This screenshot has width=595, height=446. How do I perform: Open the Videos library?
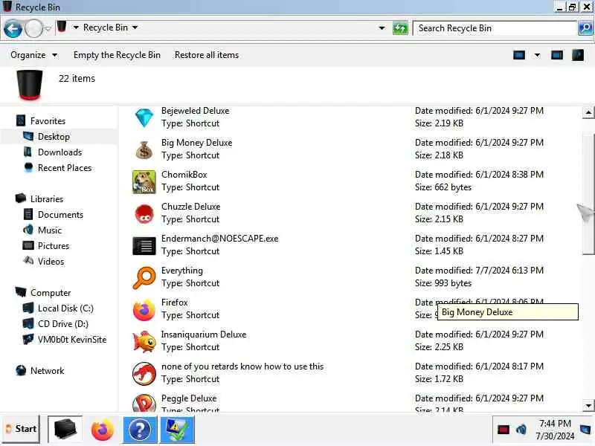tap(51, 262)
